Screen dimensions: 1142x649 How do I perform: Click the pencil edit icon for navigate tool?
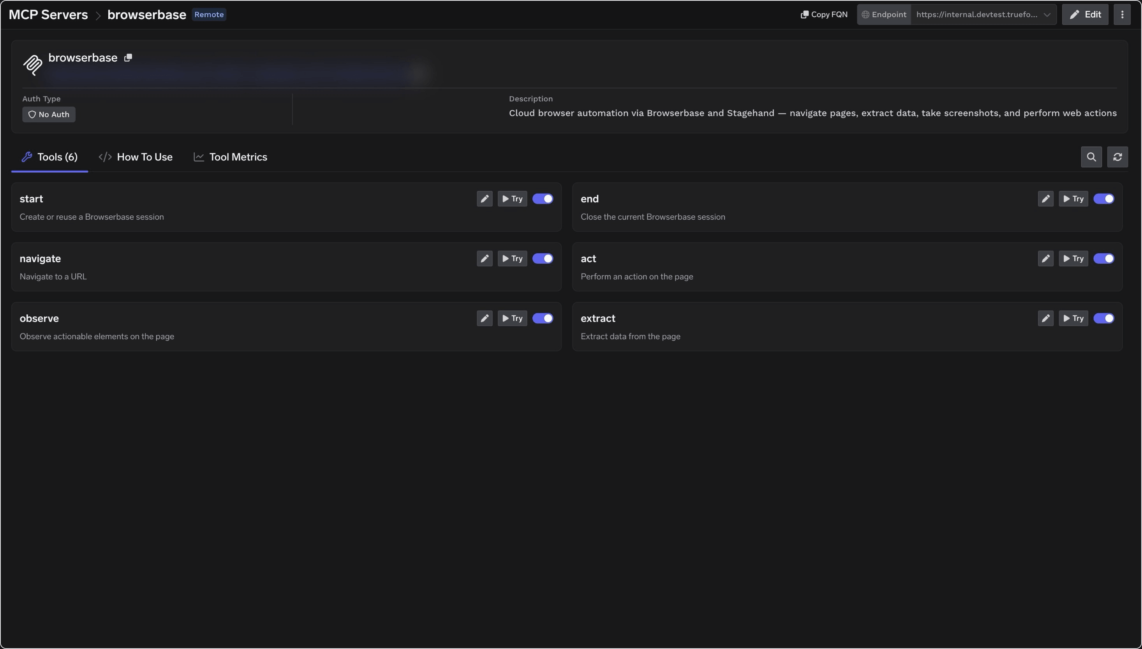pos(484,259)
